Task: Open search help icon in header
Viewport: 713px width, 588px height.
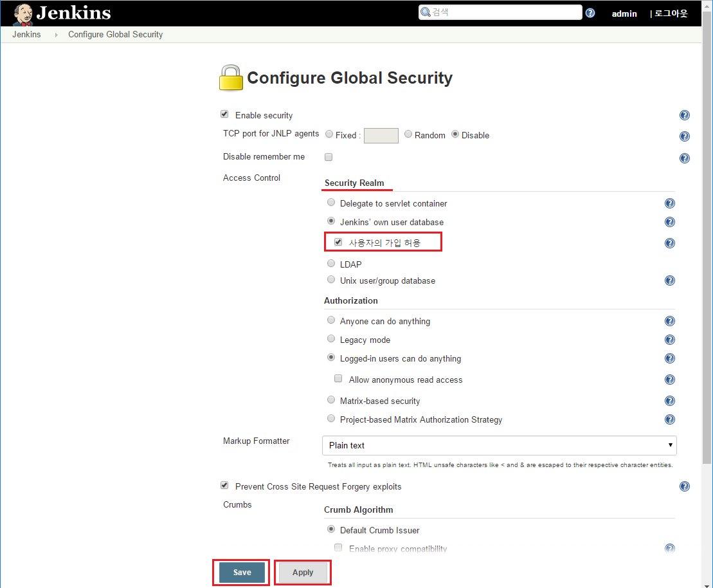Action: (x=590, y=13)
